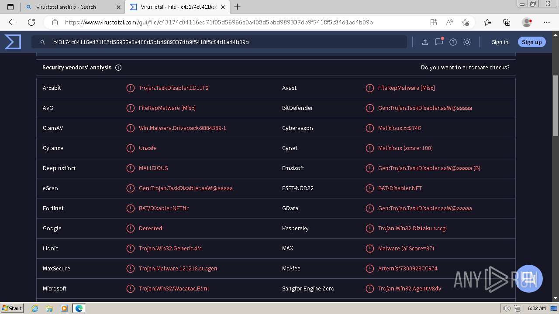Click the Sign in link
Image resolution: width=559 pixels, height=314 pixels.
500,42
